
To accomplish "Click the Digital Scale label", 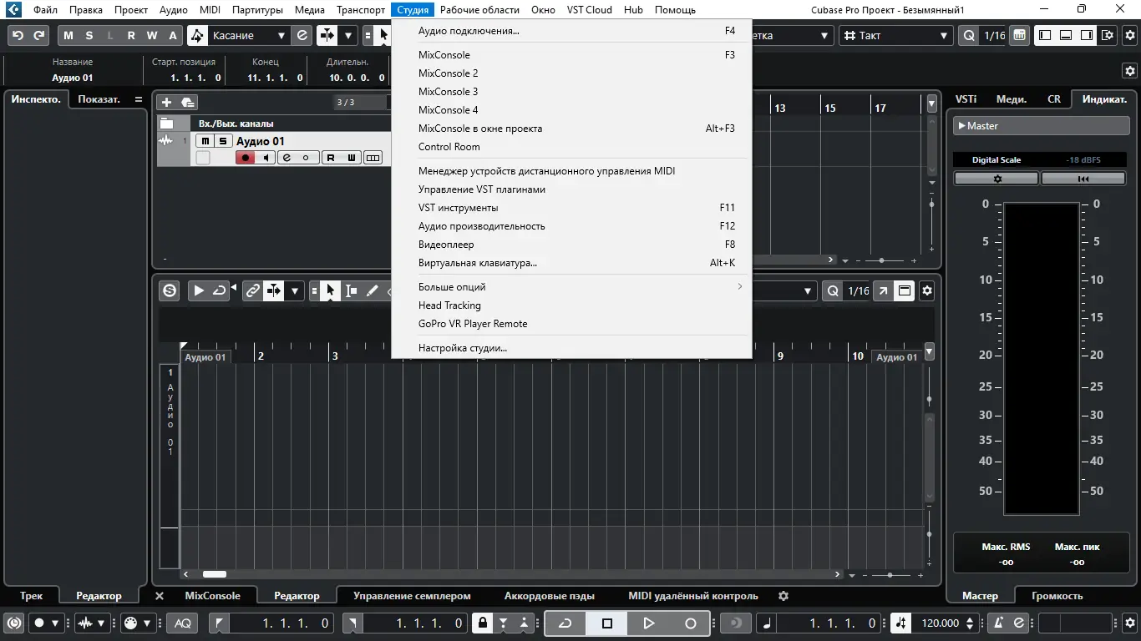I will 996,159.
